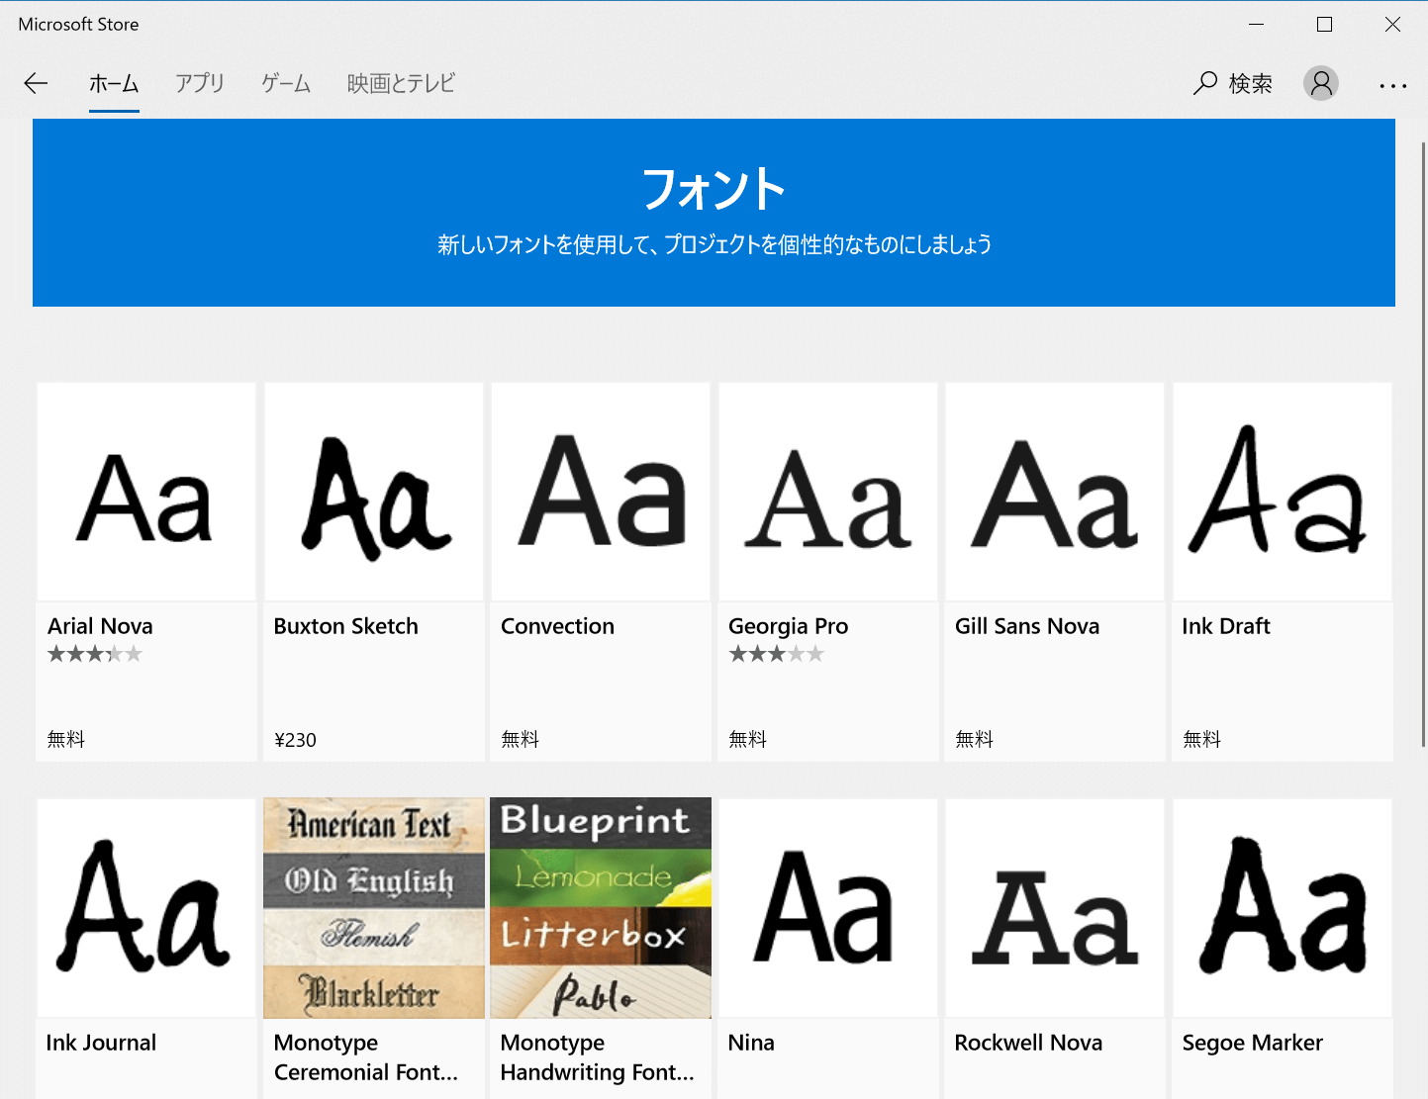Viewport: 1428px width, 1099px height.
Task: Click the Buxton Sketch title text
Action: click(346, 626)
